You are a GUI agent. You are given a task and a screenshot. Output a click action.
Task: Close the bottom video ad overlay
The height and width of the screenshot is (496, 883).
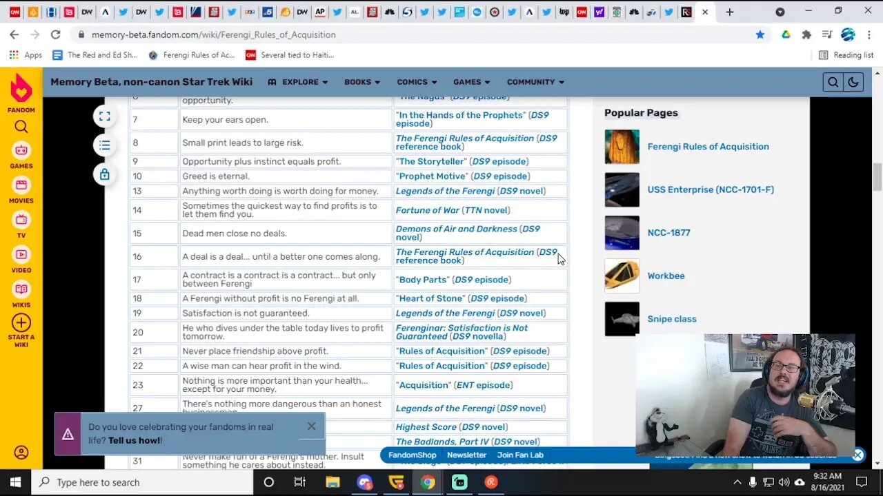tap(857, 455)
